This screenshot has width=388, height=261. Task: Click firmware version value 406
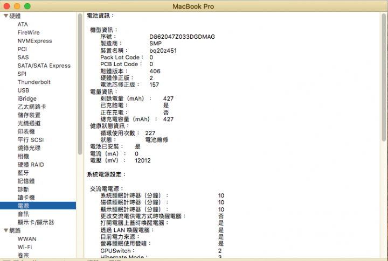(155, 71)
